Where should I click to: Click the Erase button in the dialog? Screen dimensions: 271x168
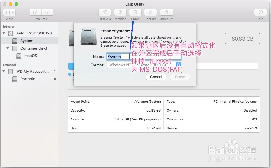coord(180,77)
